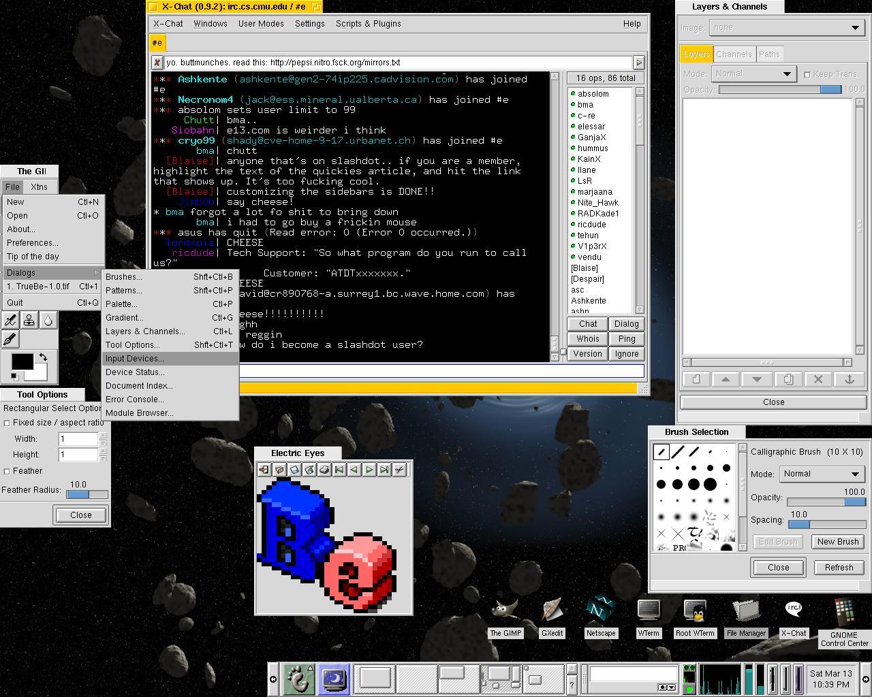Click Refresh in Brush Selection
This screenshot has height=697, width=872.
pyautogui.click(x=839, y=568)
